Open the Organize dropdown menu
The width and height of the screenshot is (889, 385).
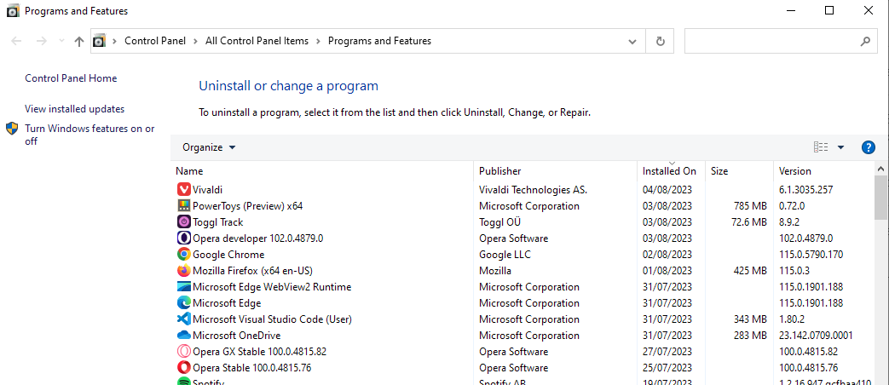209,147
